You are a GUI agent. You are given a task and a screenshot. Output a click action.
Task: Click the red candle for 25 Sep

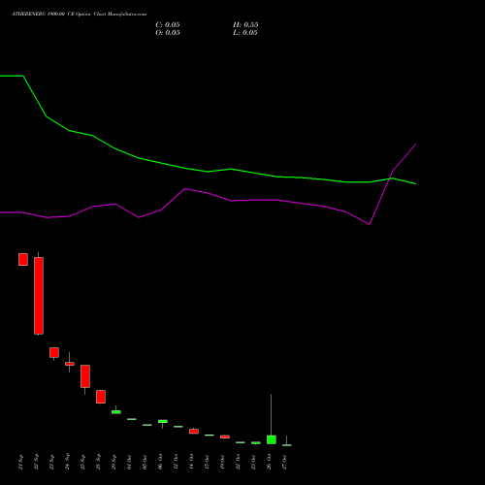[x=85, y=376]
